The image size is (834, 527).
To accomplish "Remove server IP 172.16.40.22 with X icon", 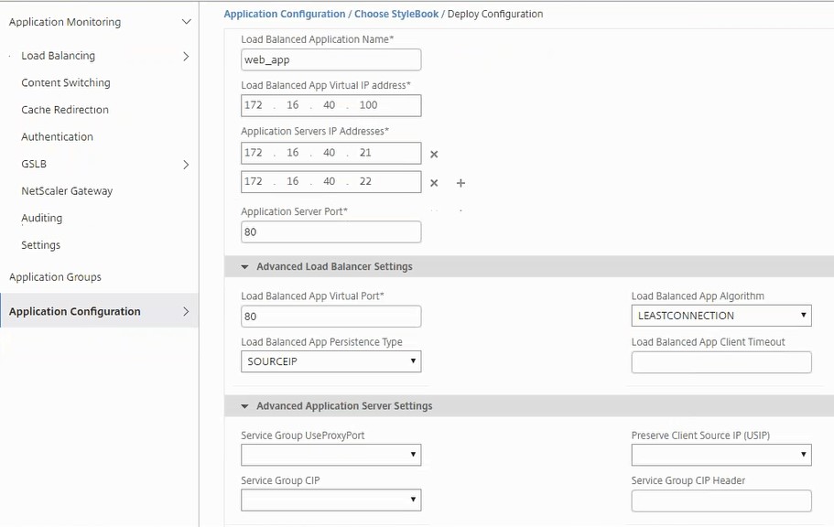I will pos(434,183).
